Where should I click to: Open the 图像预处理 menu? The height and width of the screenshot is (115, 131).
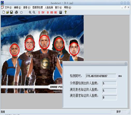(38, 7)
